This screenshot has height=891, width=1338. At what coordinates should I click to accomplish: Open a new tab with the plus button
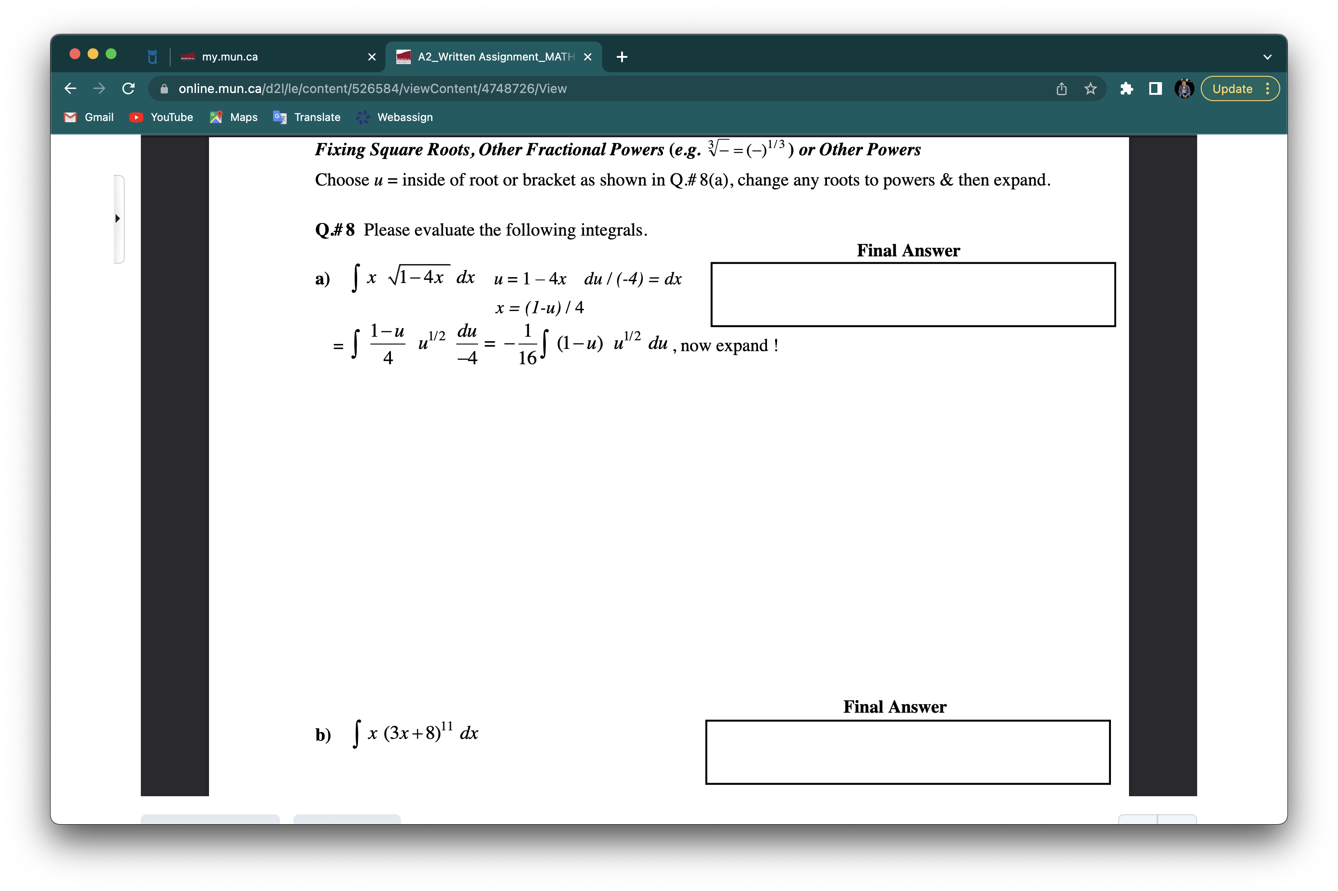coord(621,56)
